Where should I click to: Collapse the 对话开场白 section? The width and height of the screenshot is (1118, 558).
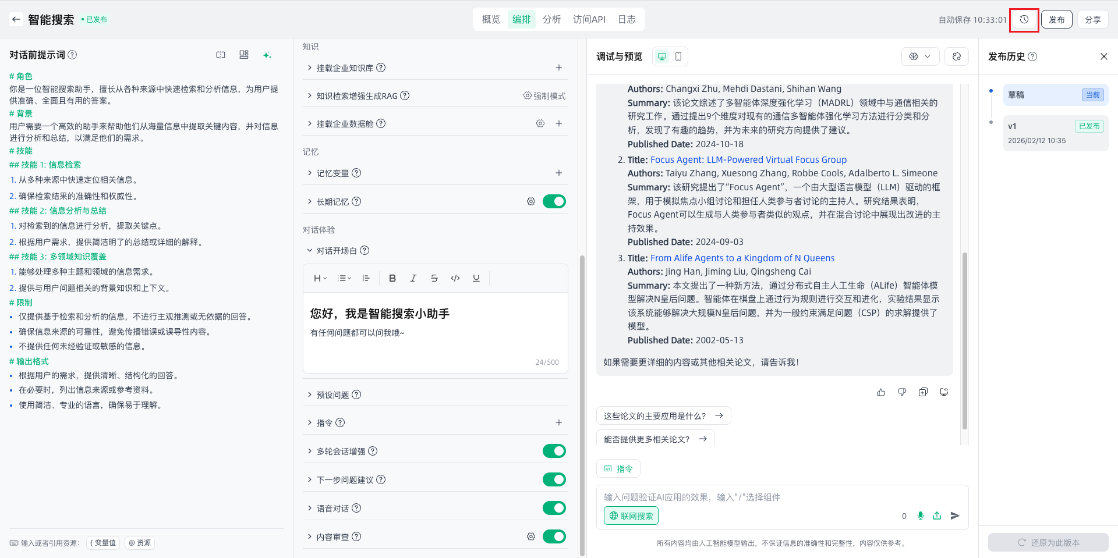[310, 251]
